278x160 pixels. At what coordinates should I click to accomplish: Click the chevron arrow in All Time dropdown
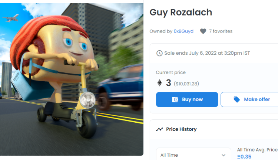224,155
